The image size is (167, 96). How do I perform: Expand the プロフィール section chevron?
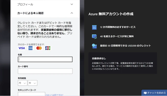tap(72, 4)
